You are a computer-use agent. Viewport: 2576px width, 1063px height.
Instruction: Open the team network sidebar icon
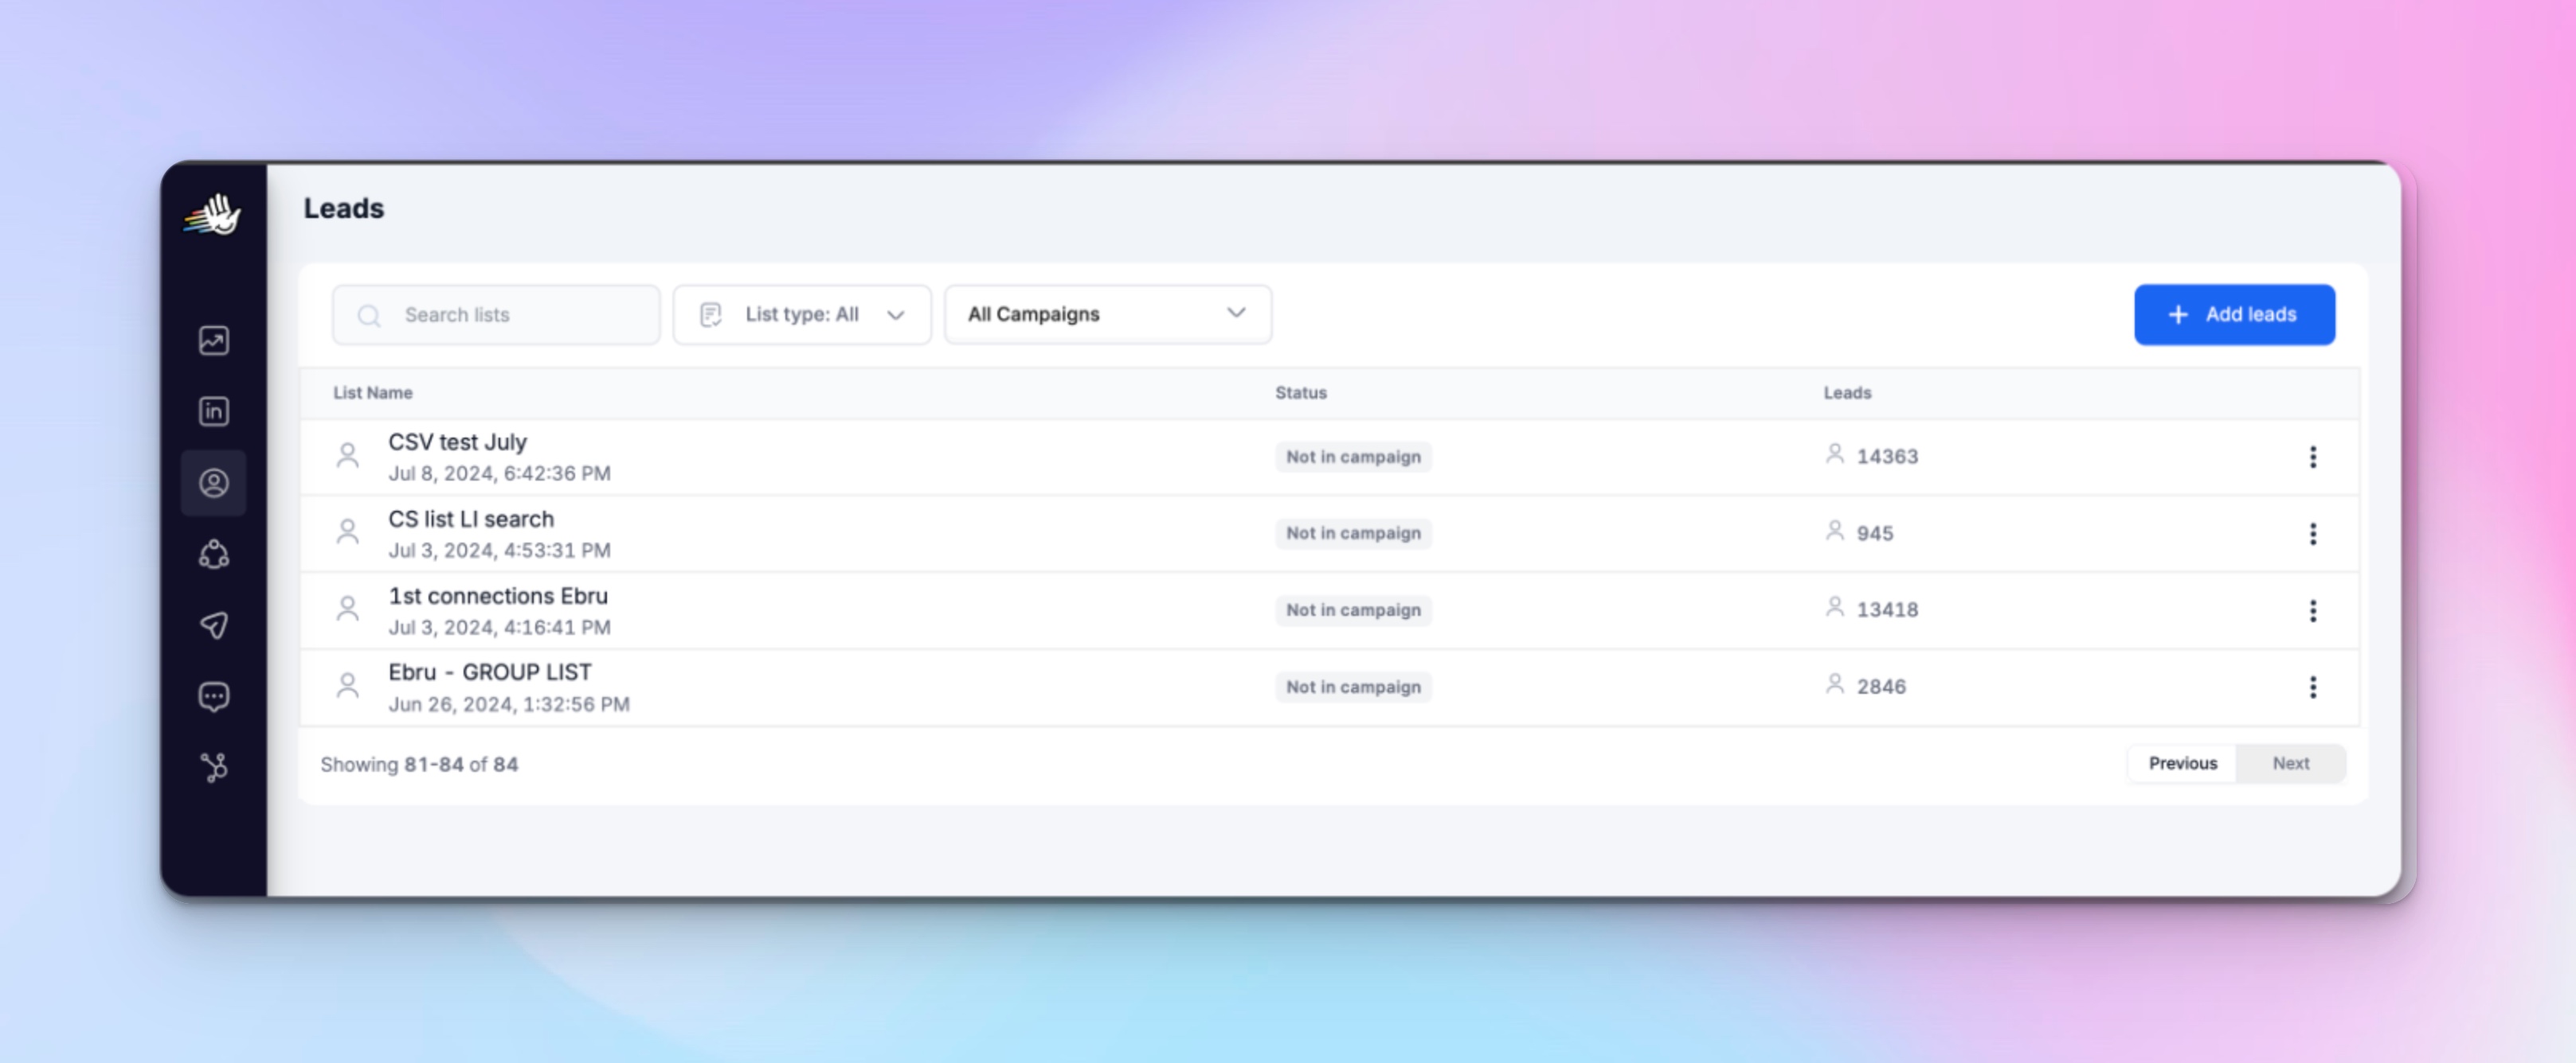[x=213, y=555]
